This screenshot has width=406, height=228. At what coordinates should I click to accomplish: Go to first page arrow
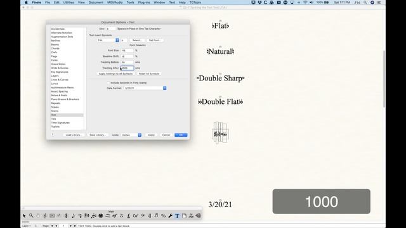pos(52,226)
